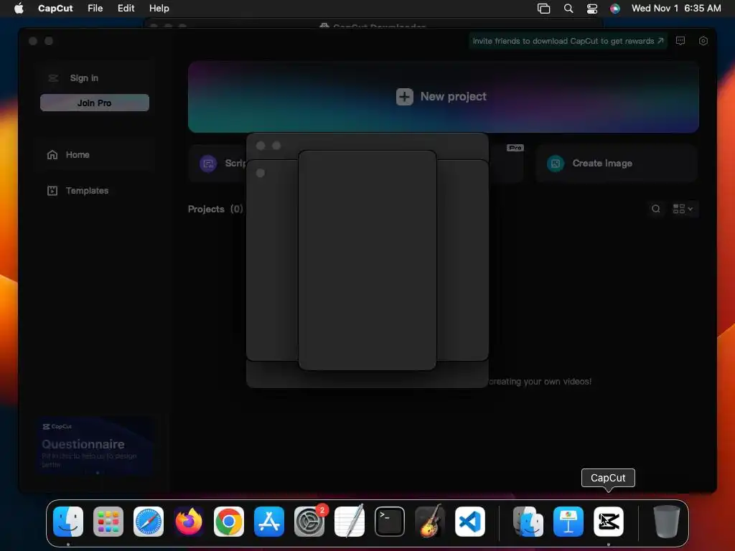Open the Apple menu

19,8
